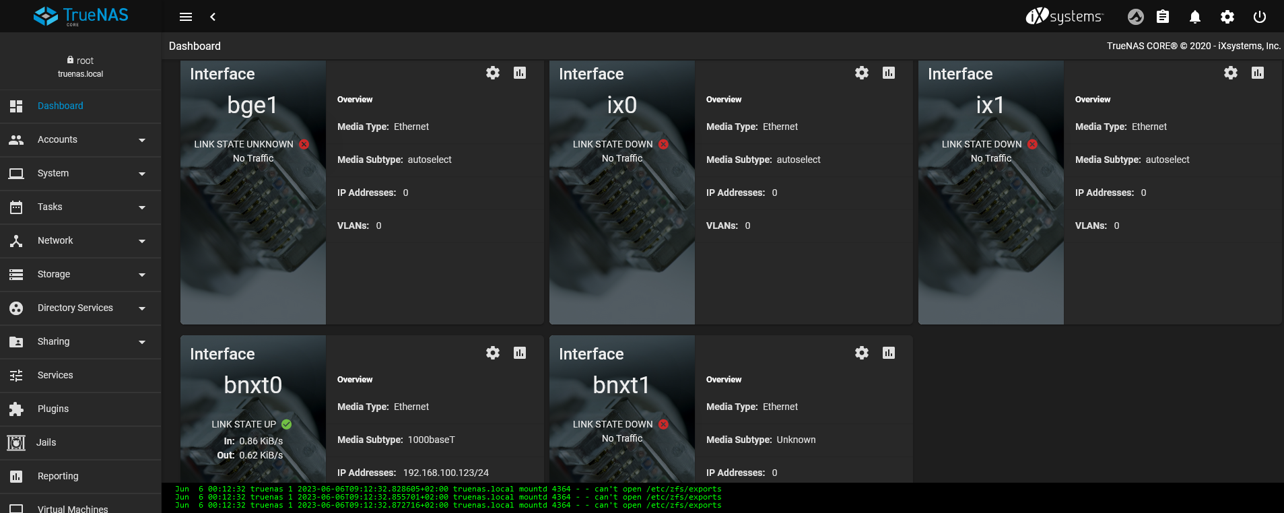Click the TrueNAS CORE logo
Screen dimensions: 1284x513
point(81,16)
